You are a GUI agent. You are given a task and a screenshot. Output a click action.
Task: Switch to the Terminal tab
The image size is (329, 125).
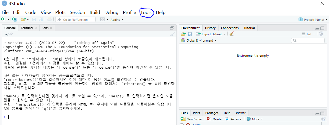pos(27,28)
